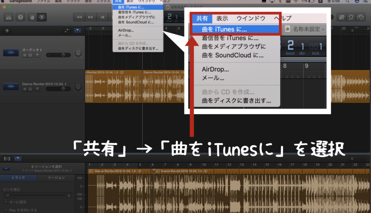
Task: Choose 曲をメディアブラウザに menu item
Action: pos(138,17)
